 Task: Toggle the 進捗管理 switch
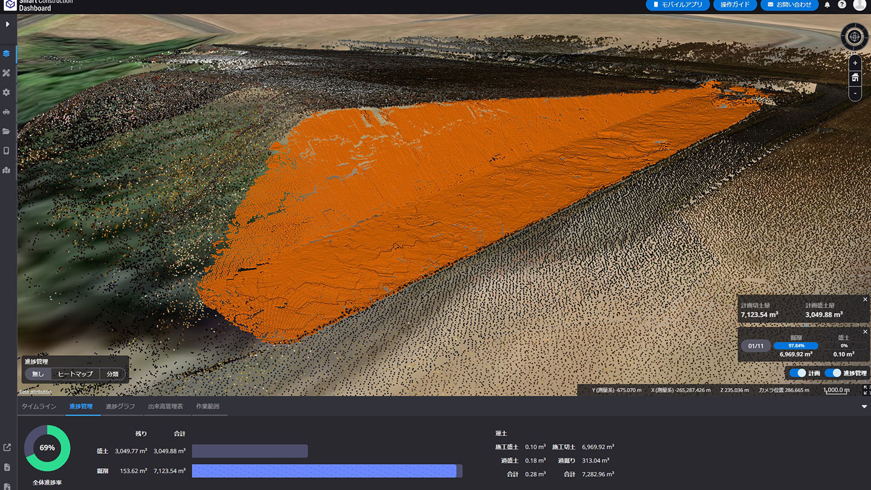point(833,373)
